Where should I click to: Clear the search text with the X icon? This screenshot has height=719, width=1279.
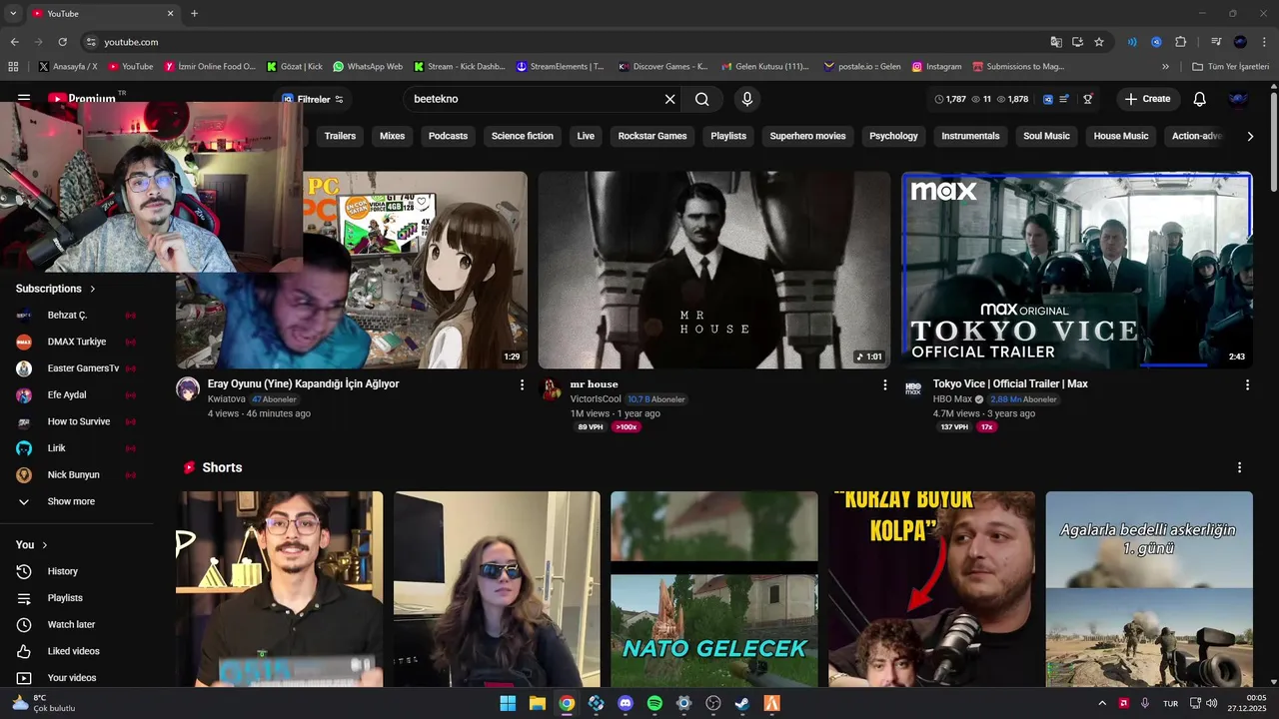pos(670,99)
